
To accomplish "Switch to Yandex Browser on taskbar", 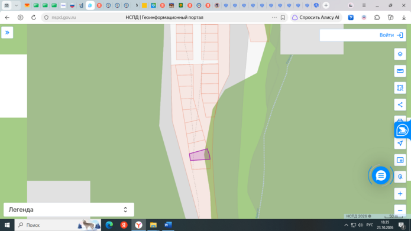I will pos(138,225).
